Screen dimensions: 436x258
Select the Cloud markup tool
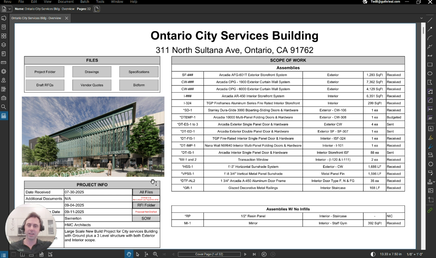point(430,164)
